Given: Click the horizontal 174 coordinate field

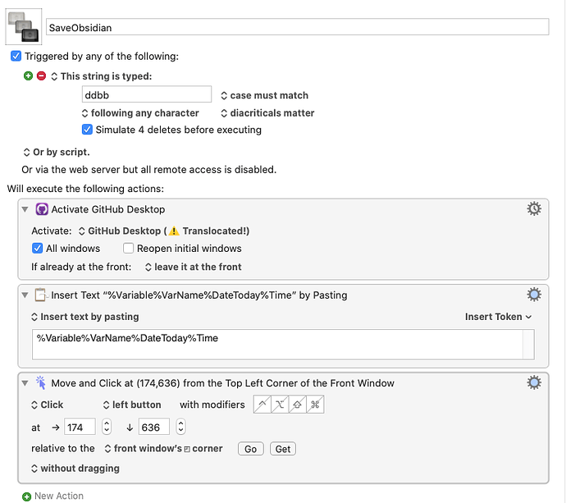Looking at the screenshot, I should 80,428.
